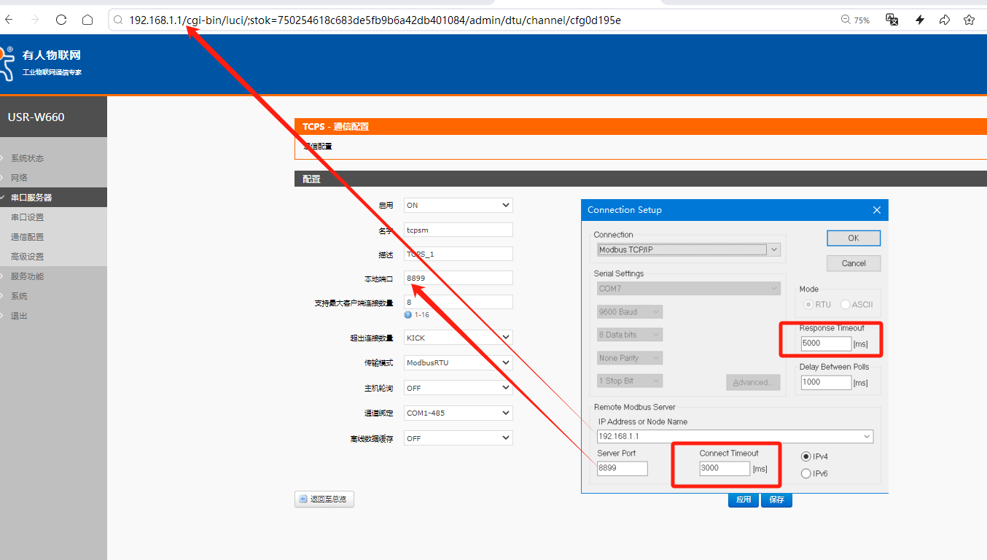The height and width of the screenshot is (560, 987).
Task: Open the 离线数据缓存 dropdown
Action: pyautogui.click(x=459, y=438)
